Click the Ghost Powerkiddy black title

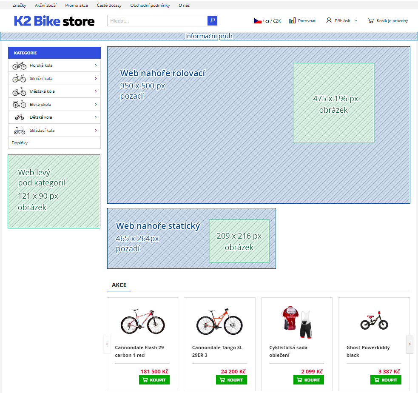point(368,351)
